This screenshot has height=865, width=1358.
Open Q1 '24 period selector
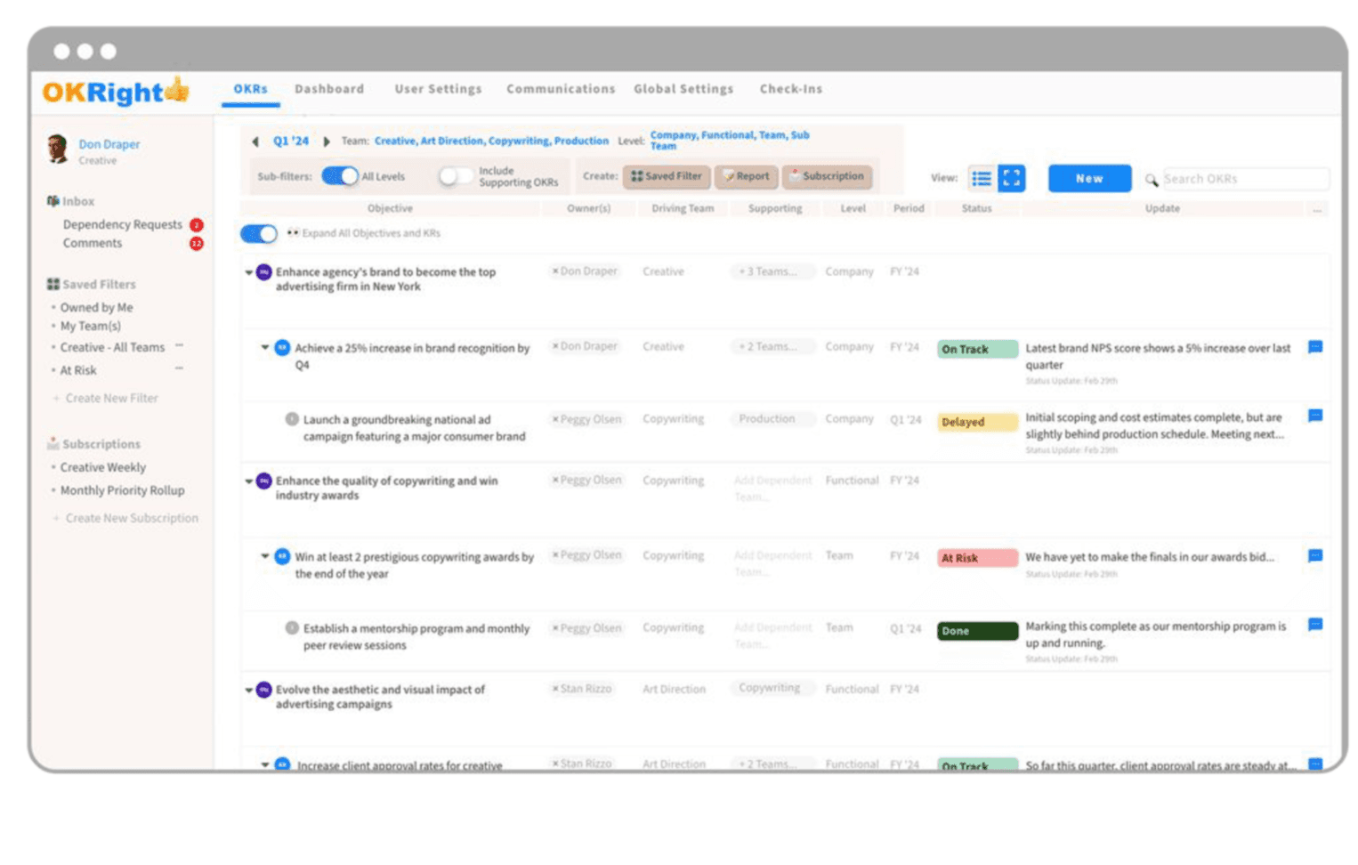pyautogui.click(x=291, y=141)
